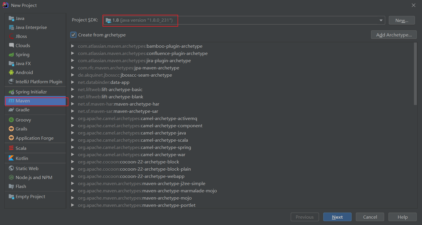This screenshot has width=422, height=225.
Task: Switch to the Java Enterprise category
Action: (x=31, y=27)
